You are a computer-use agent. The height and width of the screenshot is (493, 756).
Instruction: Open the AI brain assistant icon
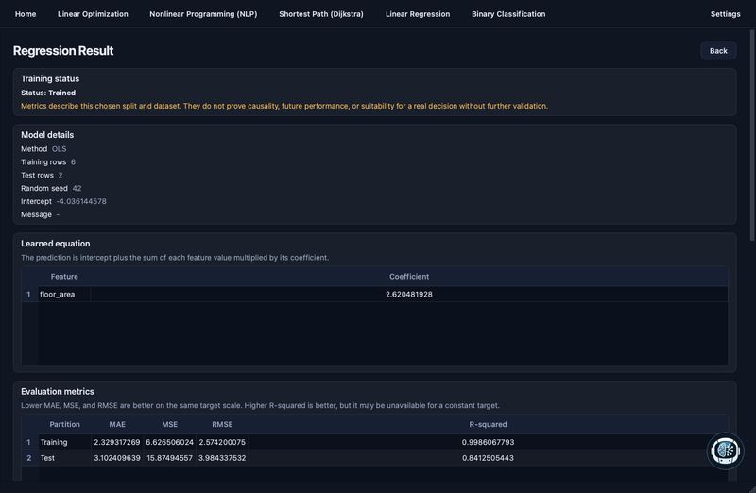(x=725, y=451)
